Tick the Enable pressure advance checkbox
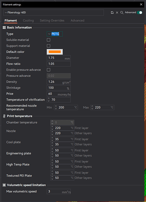The width and height of the screenshot is (146, 202). 49,70
